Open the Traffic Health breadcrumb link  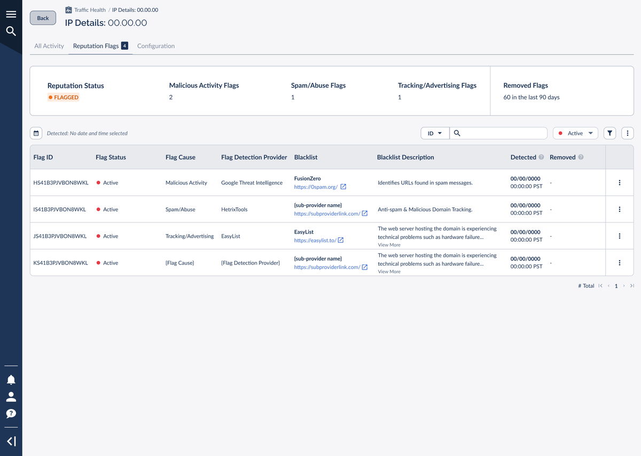click(x=90, y=10)
